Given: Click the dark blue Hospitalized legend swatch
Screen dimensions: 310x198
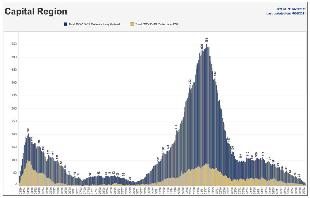Looking at the screenshot, I should point(65,24).
